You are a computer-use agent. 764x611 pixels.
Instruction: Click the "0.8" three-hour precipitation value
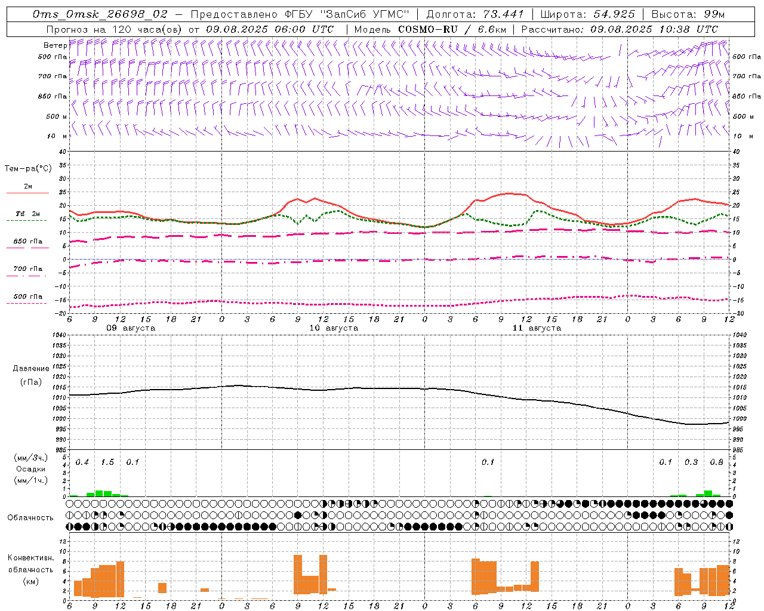(x=717, y=462)
